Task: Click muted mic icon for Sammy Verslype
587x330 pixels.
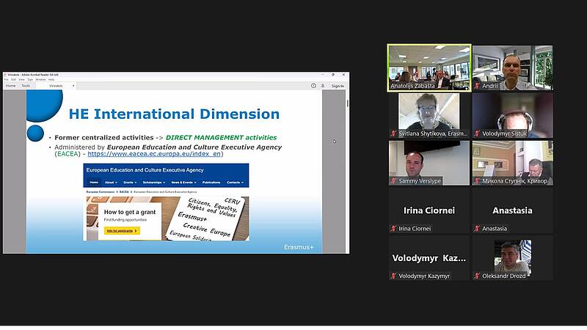Action: tap(393, 181)
